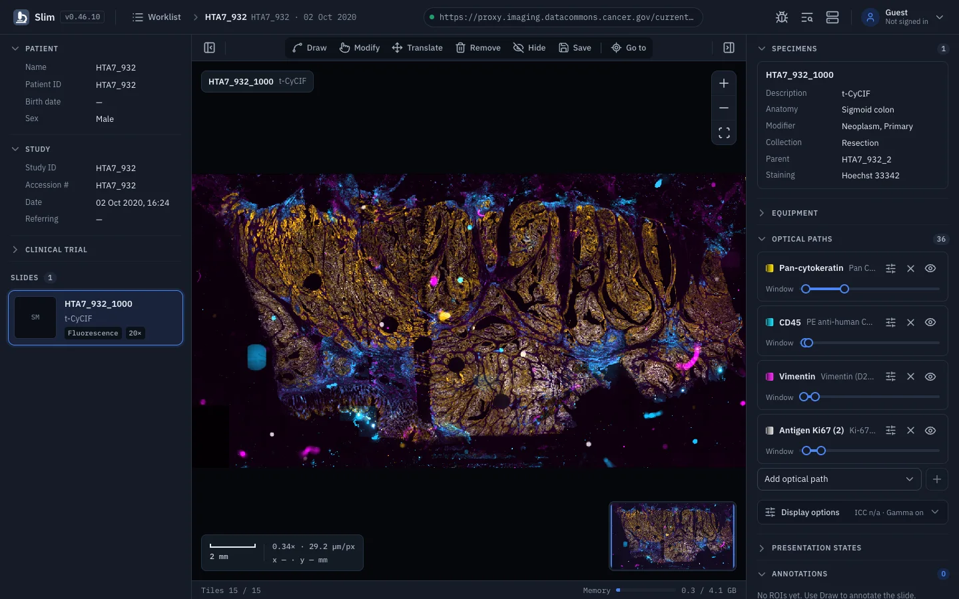This screenshot has height=599, width=959.
Task: Open the Go to tool
Action: pyautogui.click(x=629, y=48)
